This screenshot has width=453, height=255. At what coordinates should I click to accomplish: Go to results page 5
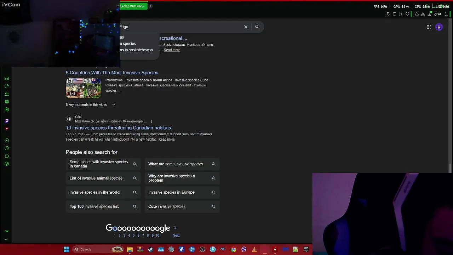pyautogui.click(x=133, y=236)
